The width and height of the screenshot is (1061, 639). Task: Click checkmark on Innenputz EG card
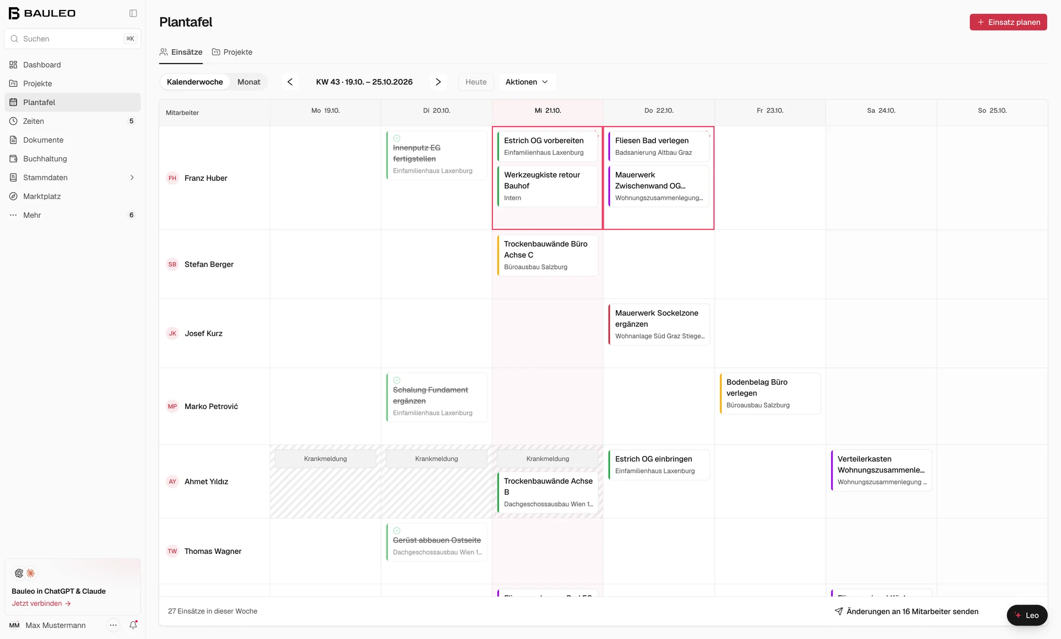[397, 138]
